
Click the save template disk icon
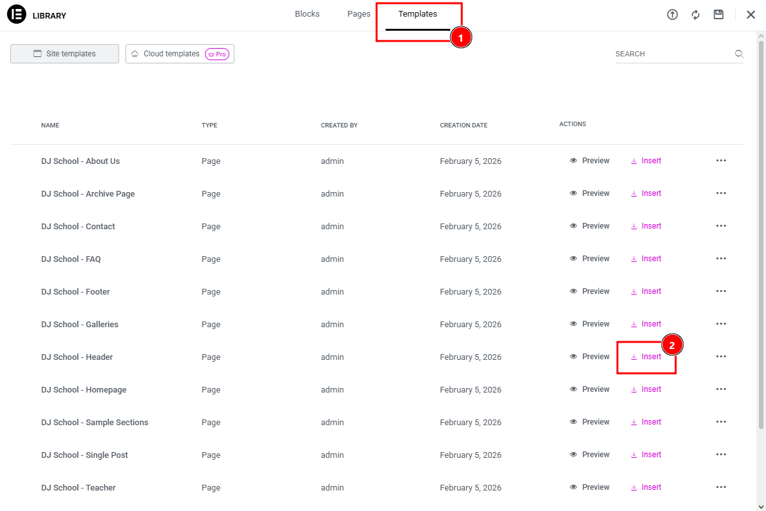coord(718,15)
